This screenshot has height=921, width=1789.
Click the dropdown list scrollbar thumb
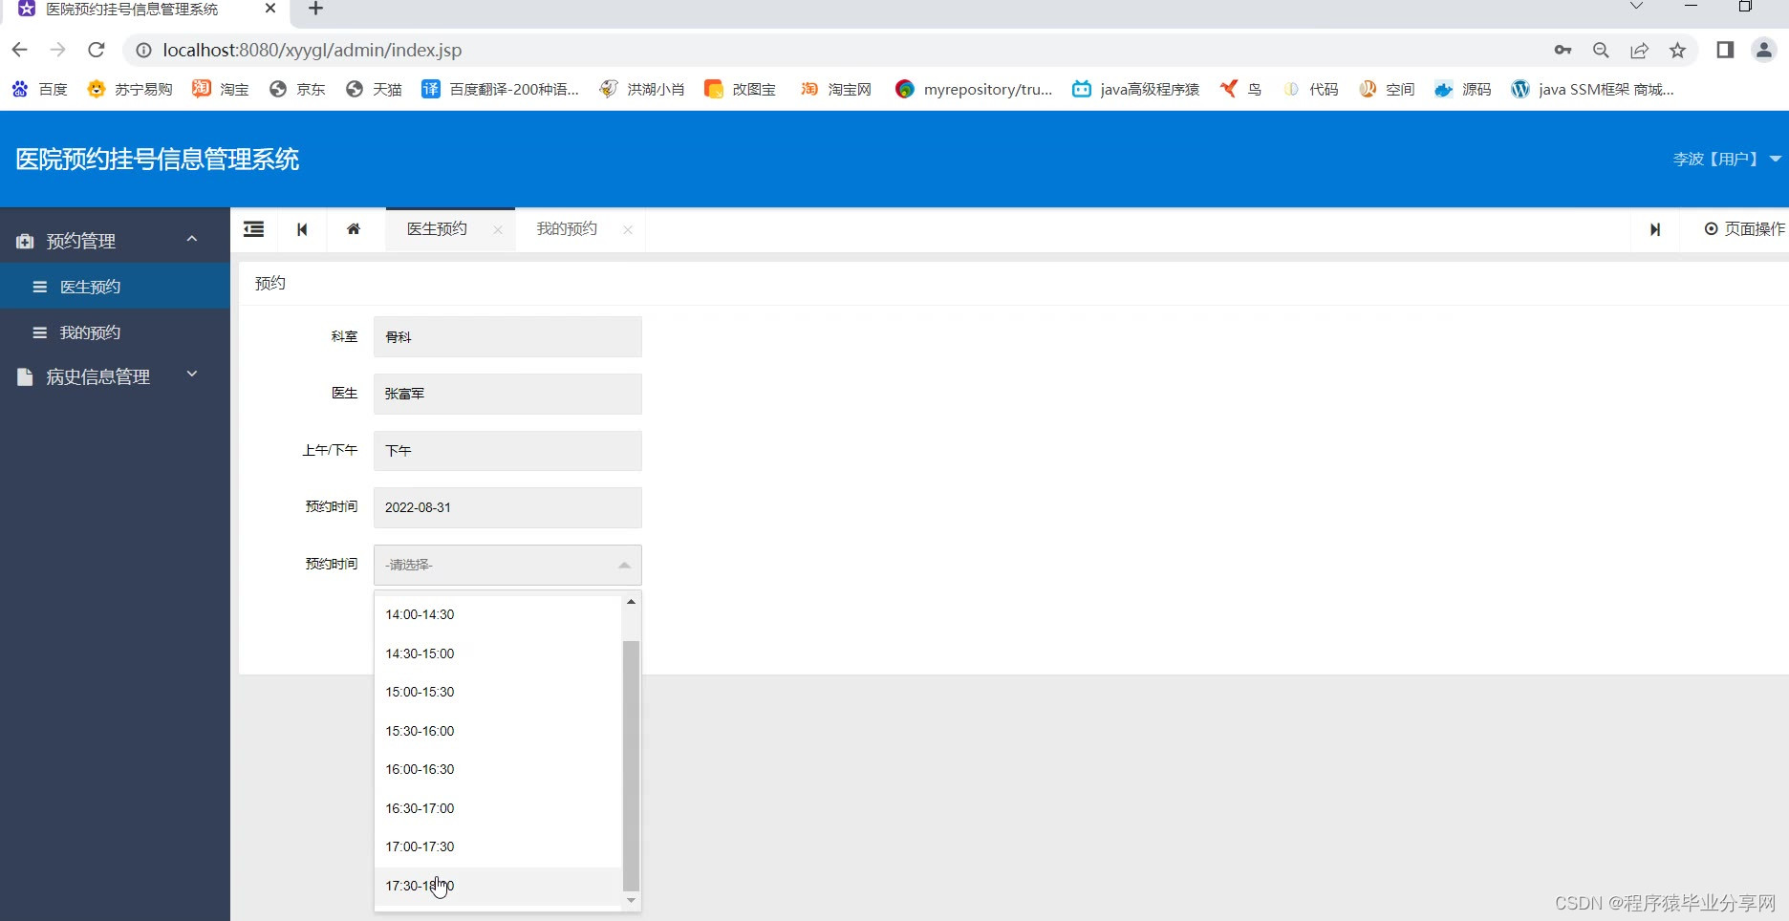631,766
